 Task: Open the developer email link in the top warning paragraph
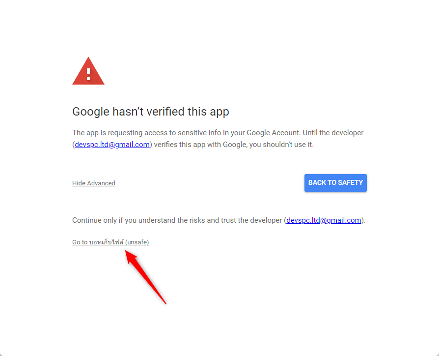(112, 145)
